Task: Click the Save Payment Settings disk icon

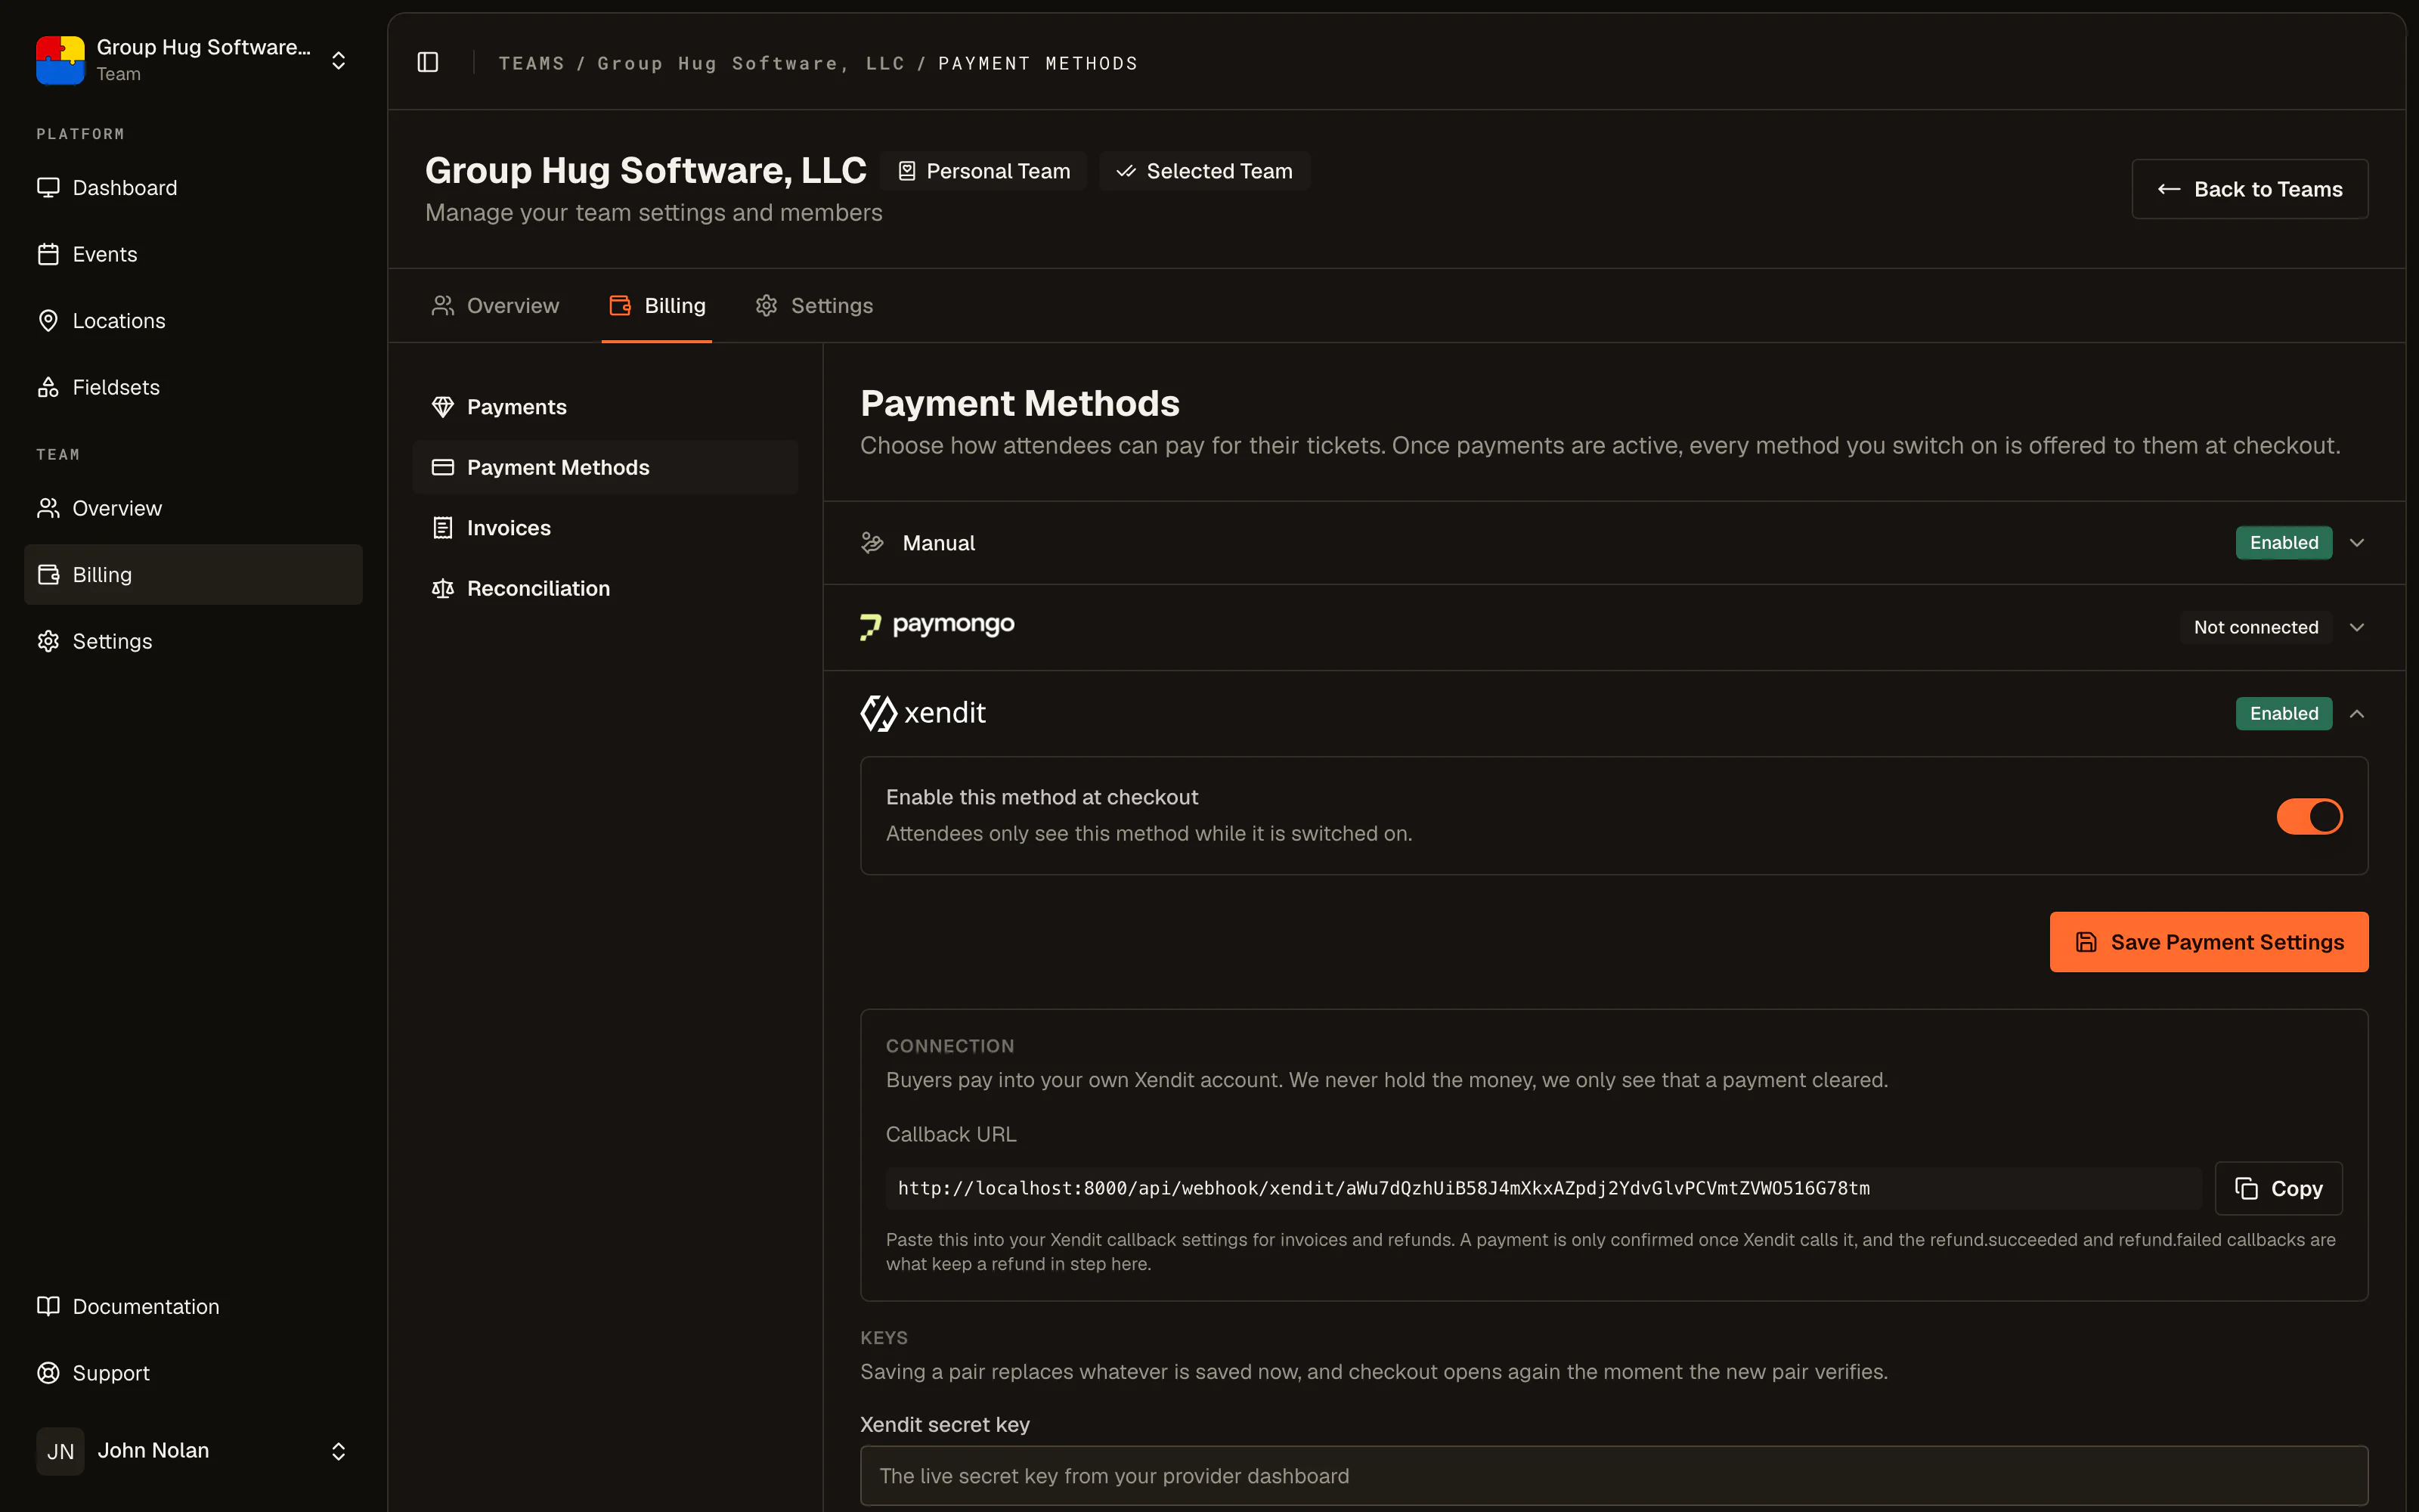Action: (2086, 942)
